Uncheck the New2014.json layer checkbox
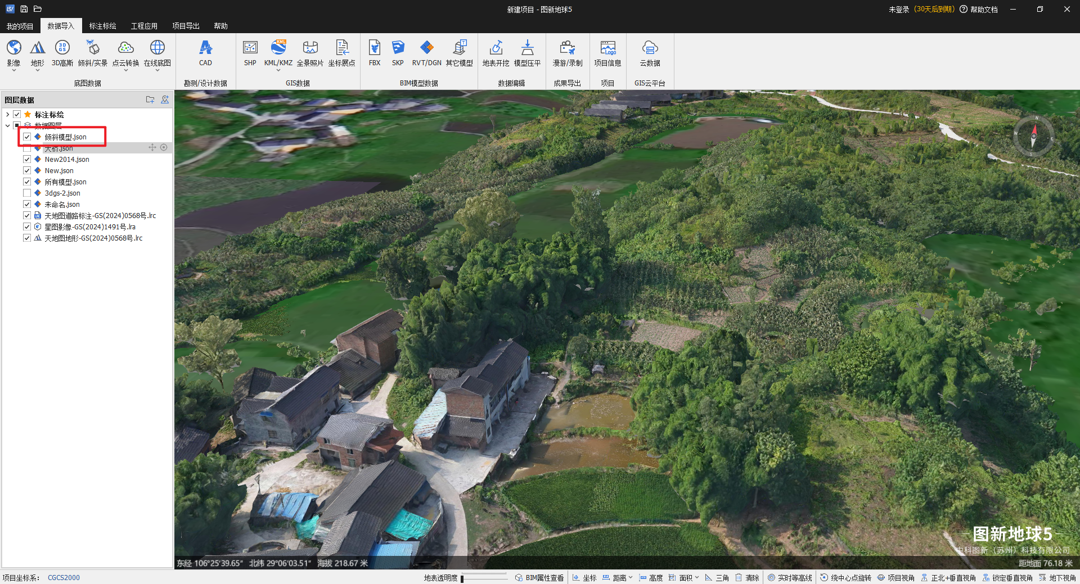The height and width of the screenshot is (584, 1080). click(x=27, y=160)
